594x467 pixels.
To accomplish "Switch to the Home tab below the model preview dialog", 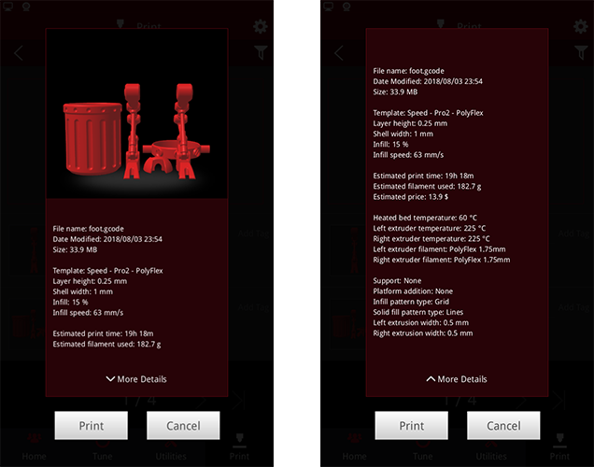I will (x=35, y=449).
